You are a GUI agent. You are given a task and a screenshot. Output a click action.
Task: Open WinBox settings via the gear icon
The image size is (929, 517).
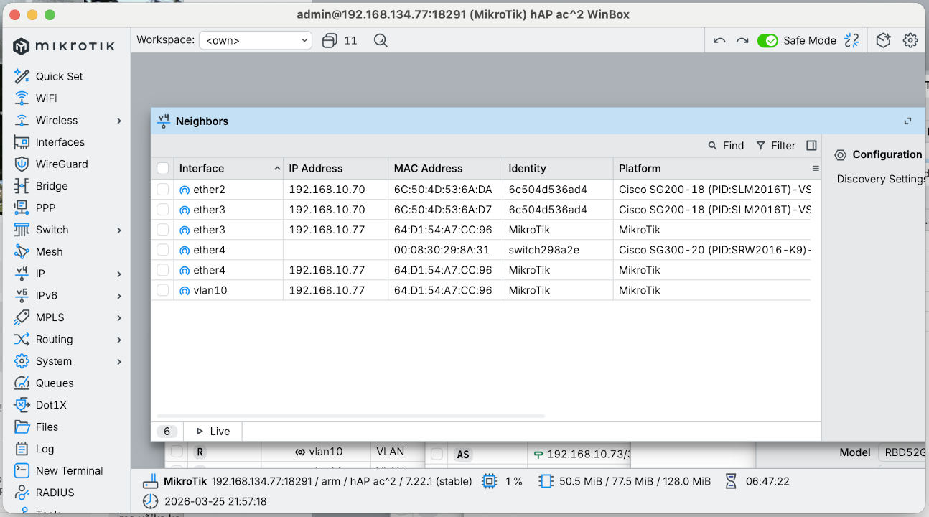[x=910, y=40]
